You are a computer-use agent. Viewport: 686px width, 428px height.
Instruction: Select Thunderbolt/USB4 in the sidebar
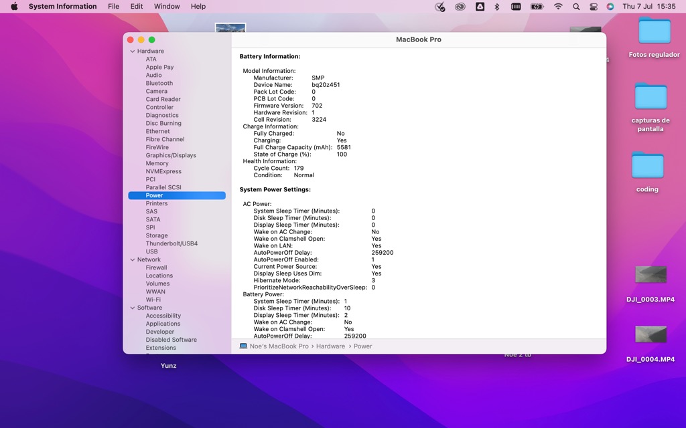[171, 244]
